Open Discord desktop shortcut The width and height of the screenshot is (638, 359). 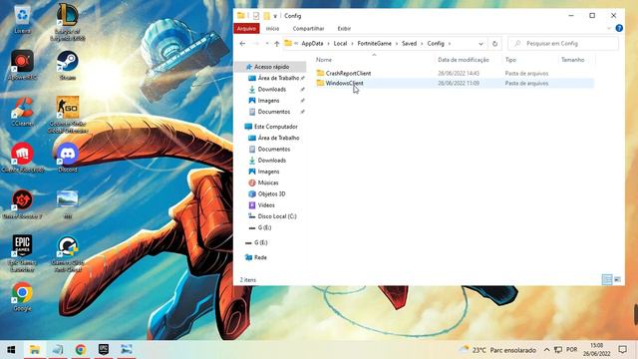(x=68, y=158)
